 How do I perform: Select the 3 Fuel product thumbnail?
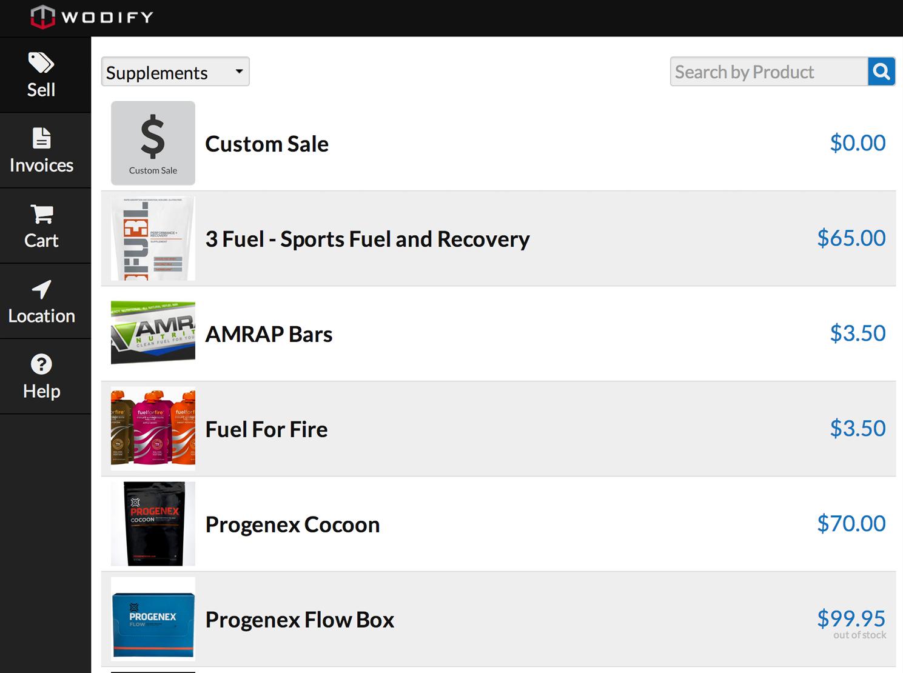coord(153,238)
